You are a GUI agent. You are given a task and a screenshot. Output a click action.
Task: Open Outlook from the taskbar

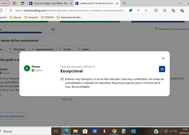pyautogui.click(x=133, y=131)
